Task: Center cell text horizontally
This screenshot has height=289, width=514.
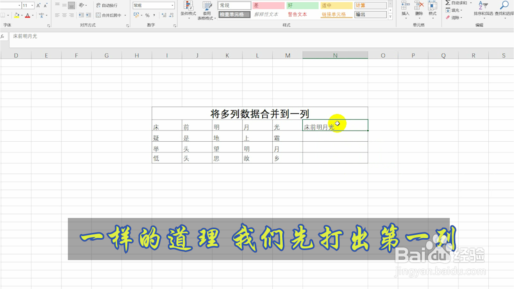Action: pyautogui.click(x=64, y=15)
